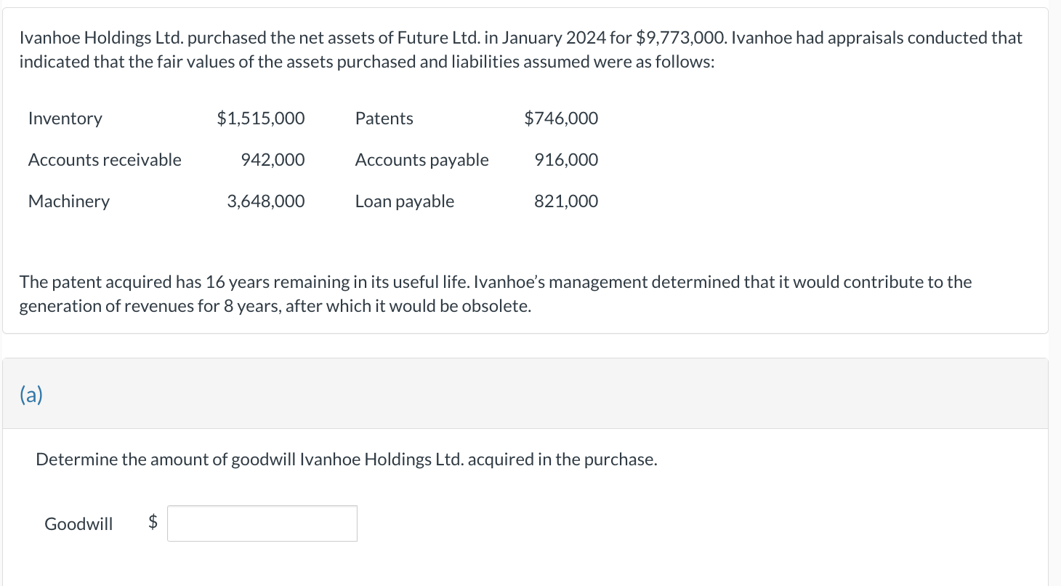
Task: Click the Accounts payable label
Action: pos(421,160)
